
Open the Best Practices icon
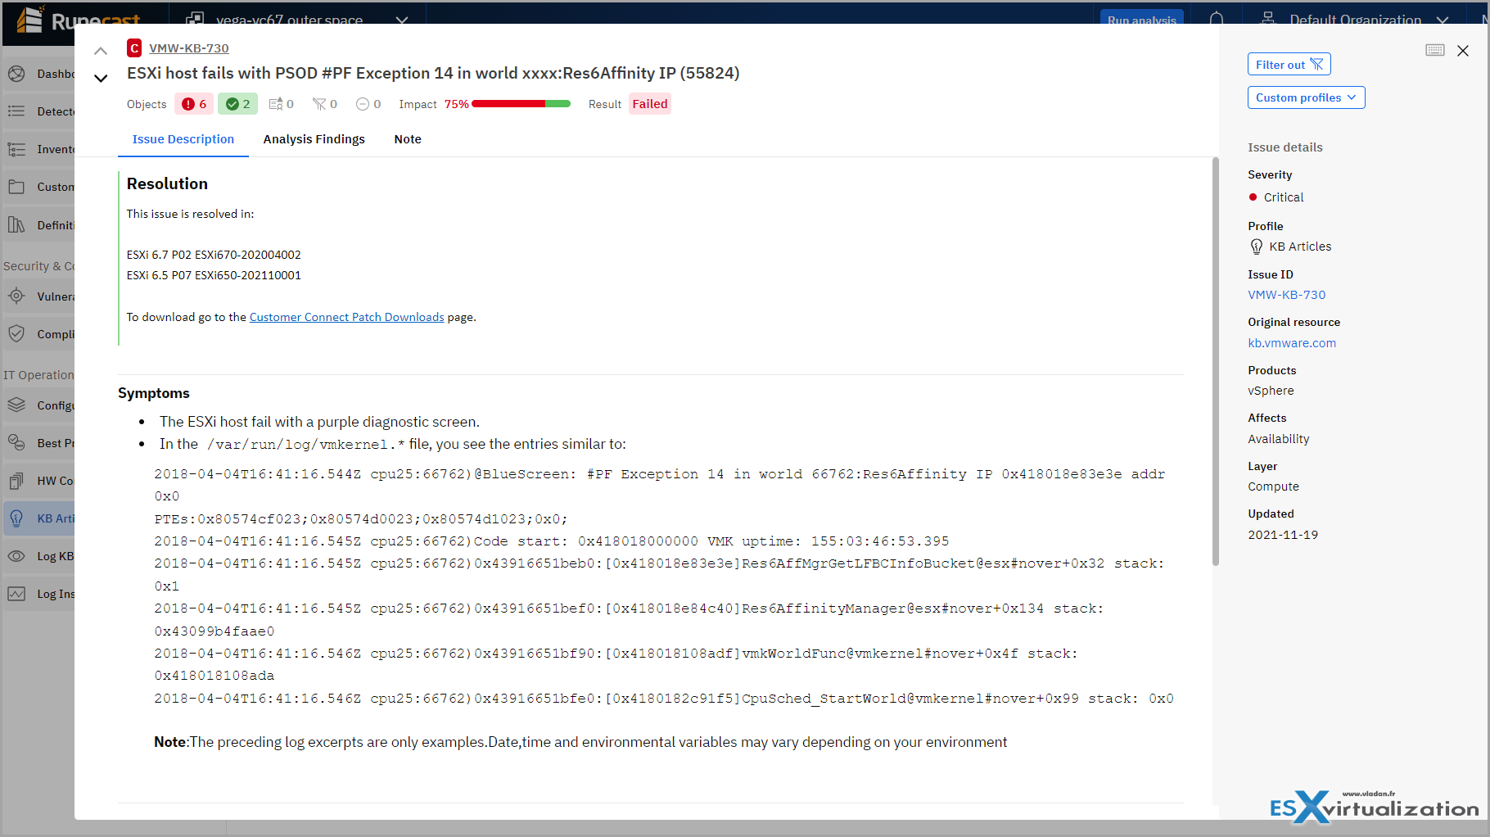[x=16, y=443]
